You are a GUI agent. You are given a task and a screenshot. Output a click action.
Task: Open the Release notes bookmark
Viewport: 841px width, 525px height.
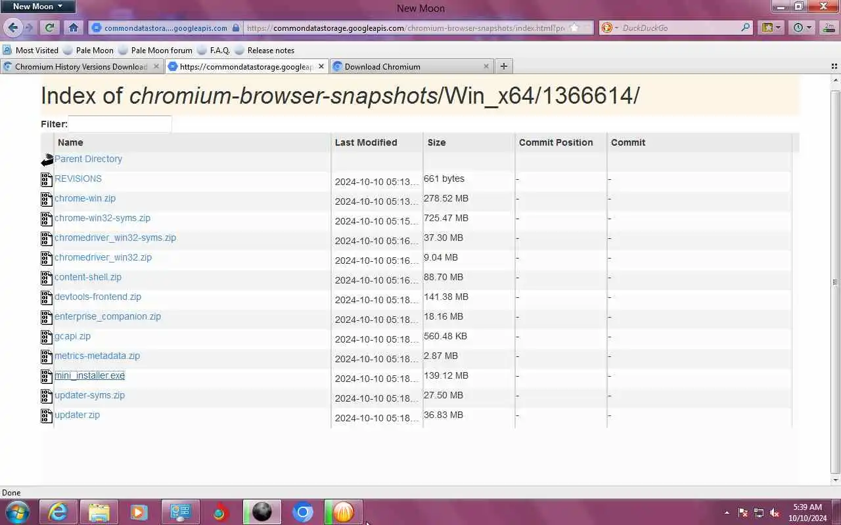click(265, 50)
